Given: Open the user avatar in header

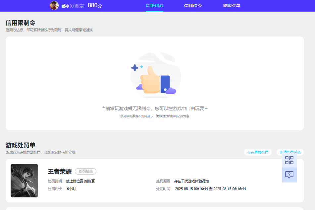Looking at the screenshot, I should click(54, 5).
